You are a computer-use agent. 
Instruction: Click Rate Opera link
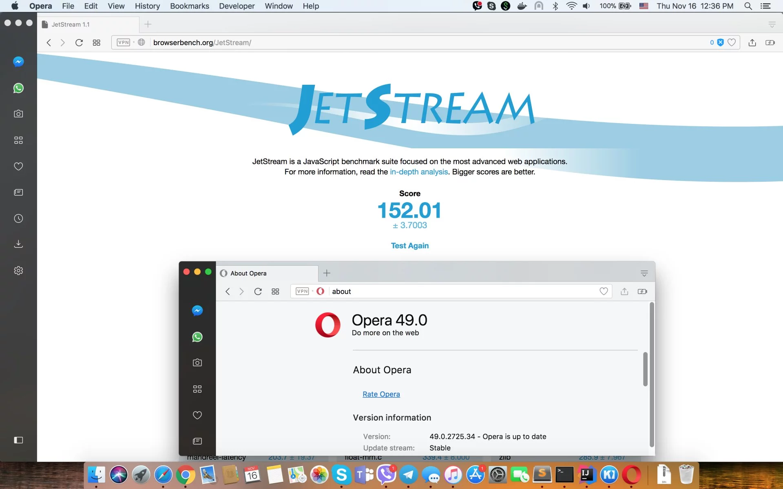click(381, 394)
